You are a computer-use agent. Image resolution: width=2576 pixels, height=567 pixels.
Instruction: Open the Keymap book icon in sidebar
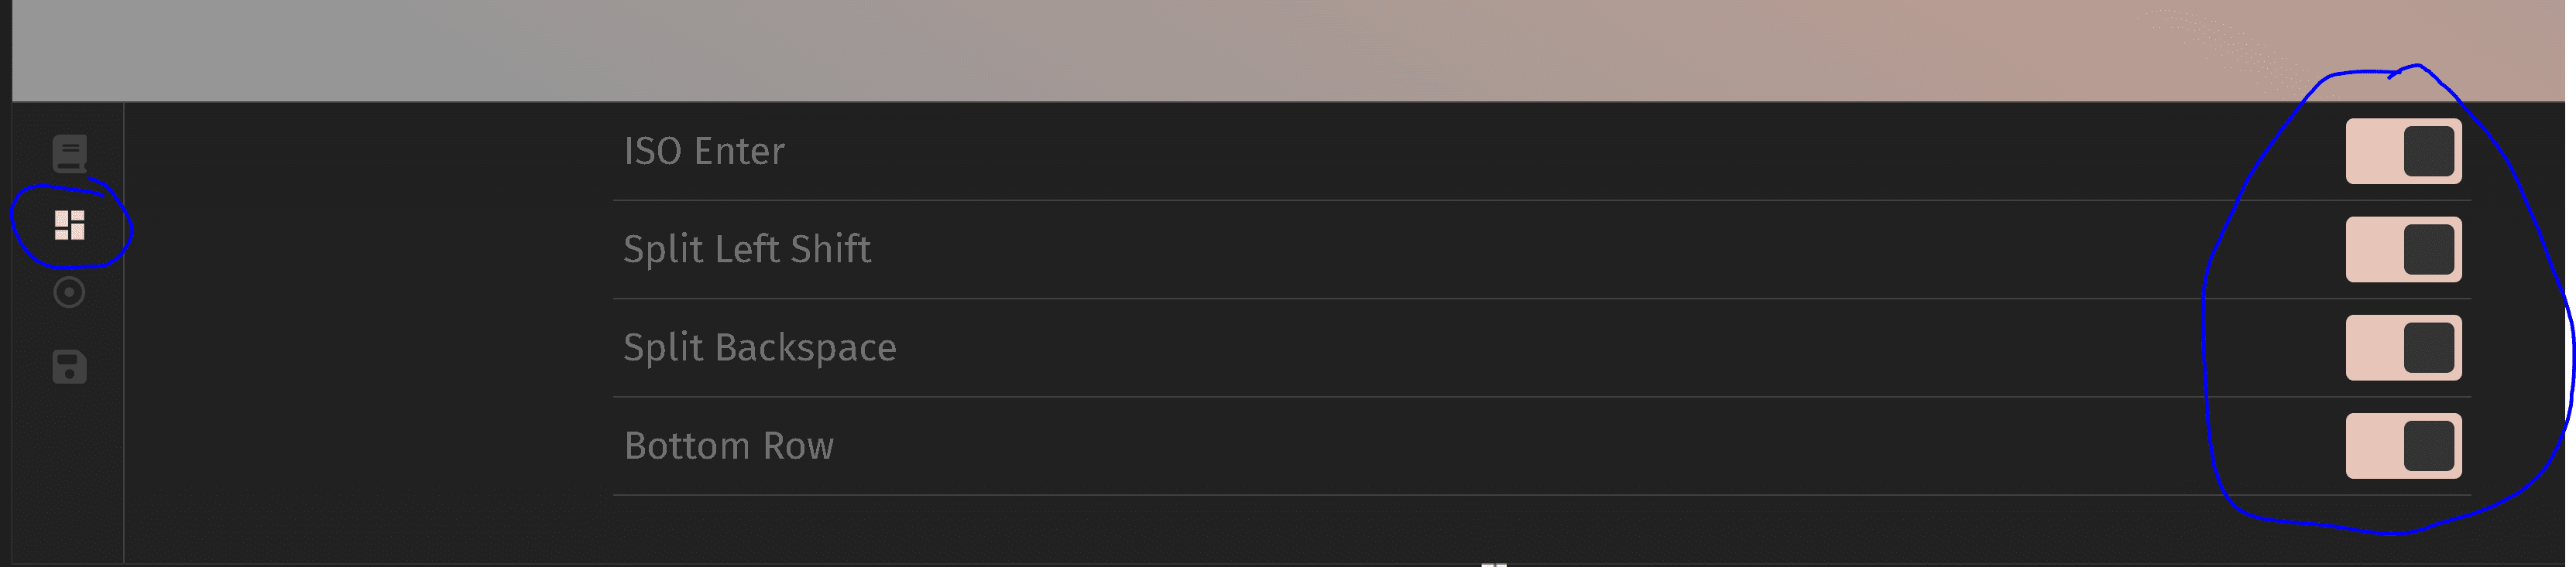69,154
